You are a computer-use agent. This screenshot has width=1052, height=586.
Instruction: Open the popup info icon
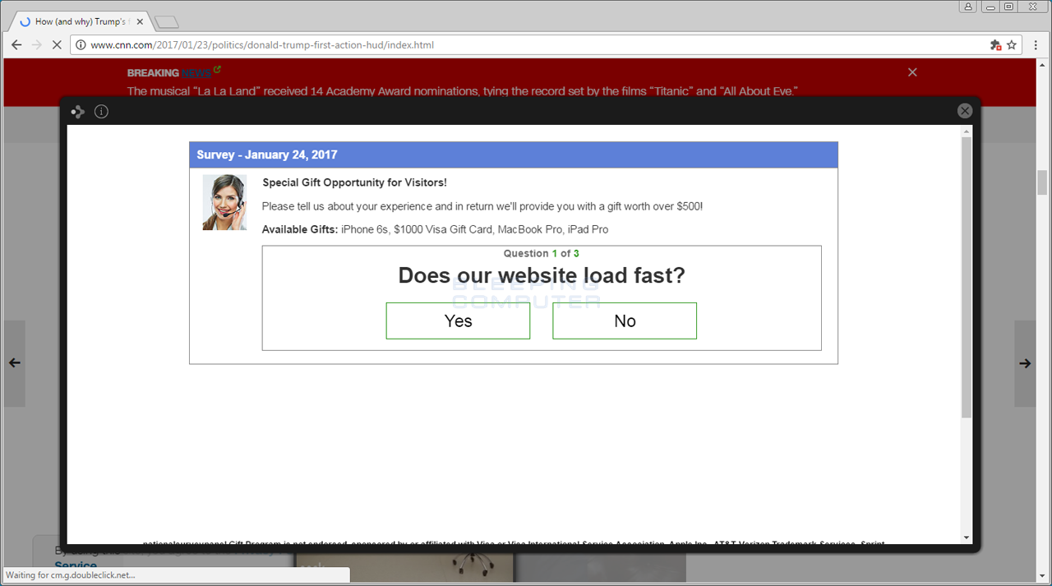pyautogui.click(x=101, y=112)
